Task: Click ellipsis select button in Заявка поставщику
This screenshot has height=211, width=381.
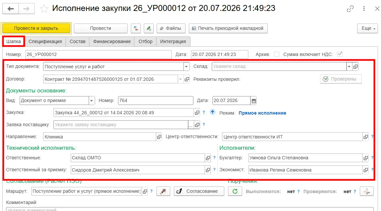Action: point(190,125)
